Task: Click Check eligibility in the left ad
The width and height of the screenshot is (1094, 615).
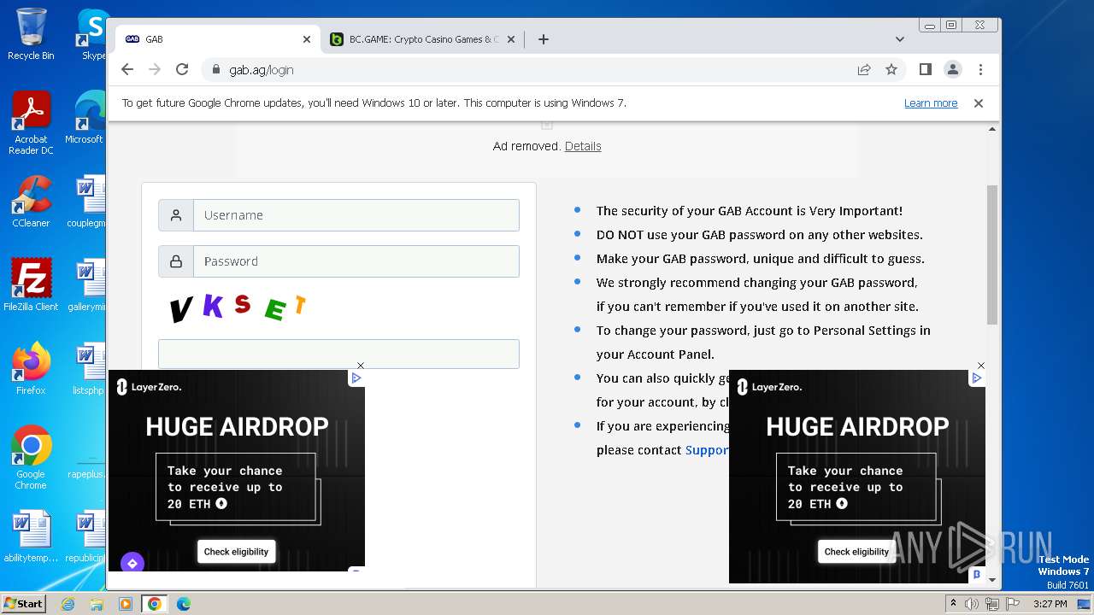Action: 236,552
